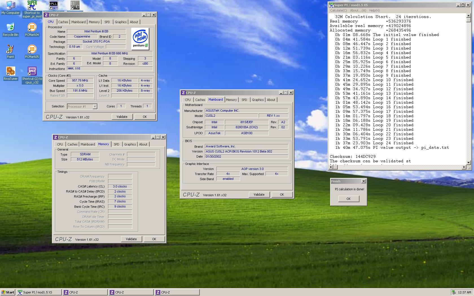Click the Bus Speed value 191.6 MHz
Screen dimensions: 474x296
click(x=80, y=90)
